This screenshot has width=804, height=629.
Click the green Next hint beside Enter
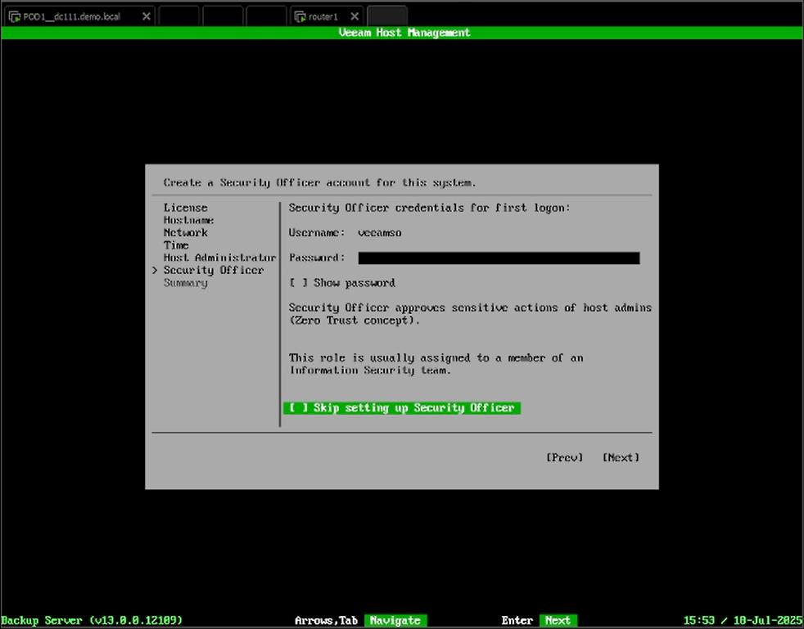coord(558,621)
